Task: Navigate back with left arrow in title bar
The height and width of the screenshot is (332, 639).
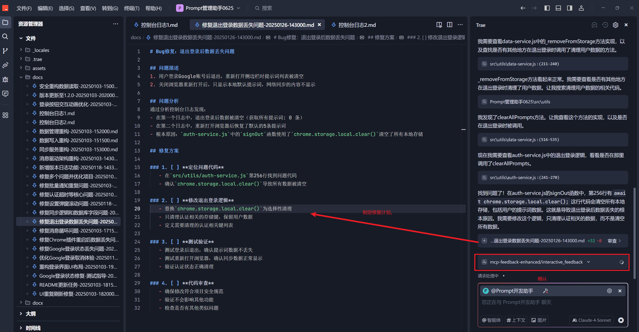Action: tap(523, 8)
